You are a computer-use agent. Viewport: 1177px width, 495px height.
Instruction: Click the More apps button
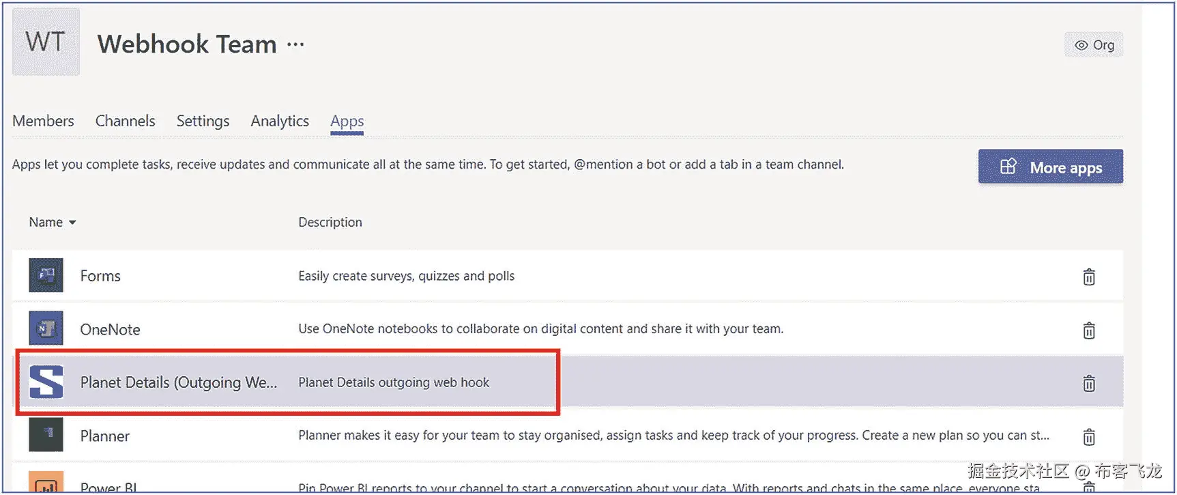pos(1050,167)
